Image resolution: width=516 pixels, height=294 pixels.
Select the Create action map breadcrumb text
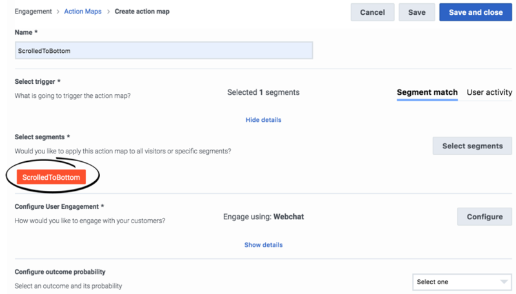(x=142, y=12)
